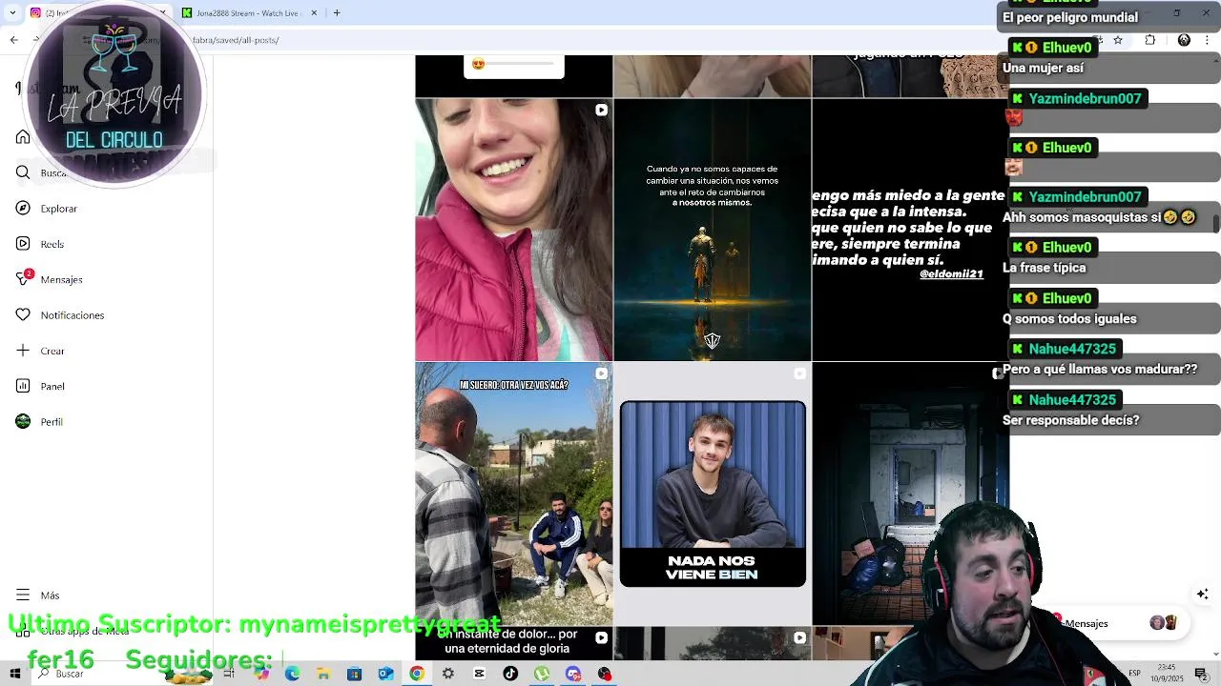Open the Chrome extensions menu

coord(1149,40)
